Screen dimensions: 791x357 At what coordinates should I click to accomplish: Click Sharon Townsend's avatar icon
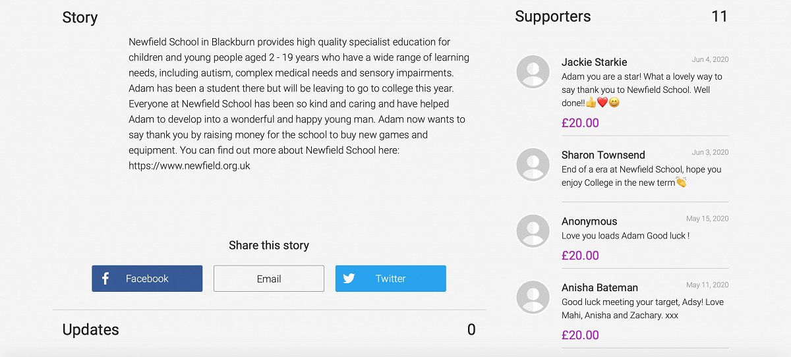point(533,164)
